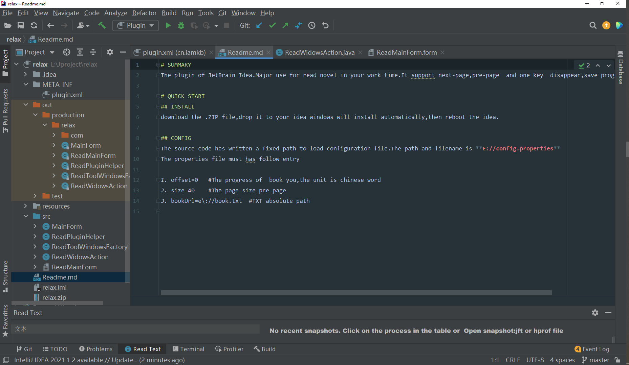The height and width of the screenshot is (365, 629).
Task: Push commits with the green up-right arrow
Action: 285,25
